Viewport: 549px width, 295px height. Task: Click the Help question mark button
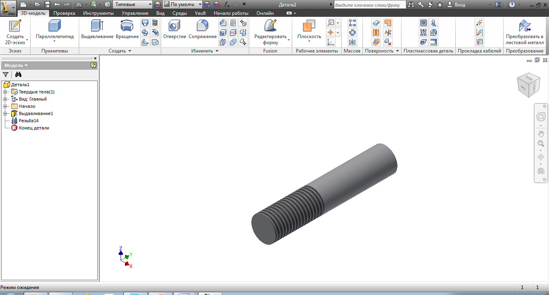(x=512, y=4)
